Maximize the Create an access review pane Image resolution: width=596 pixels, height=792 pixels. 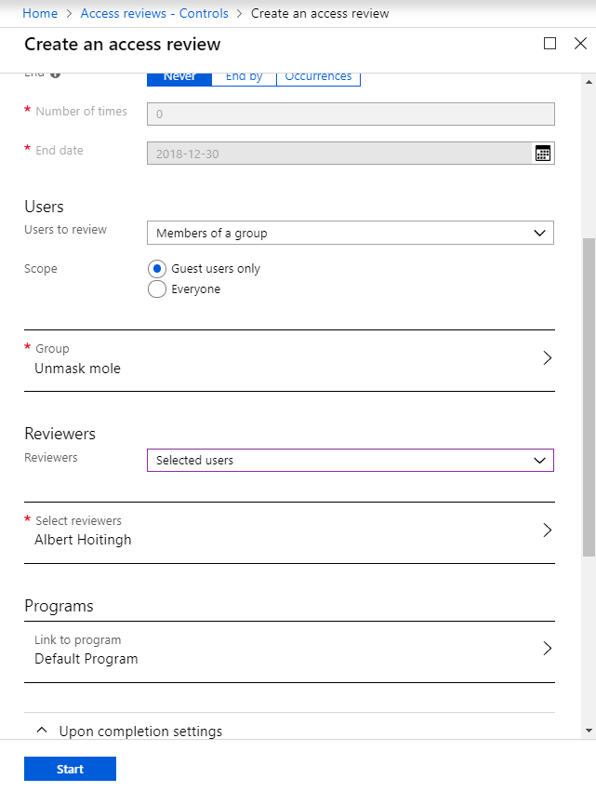click(x=550, y=44)
